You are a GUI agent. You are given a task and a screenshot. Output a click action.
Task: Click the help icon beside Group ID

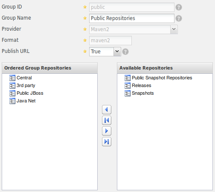pos(179,7)
